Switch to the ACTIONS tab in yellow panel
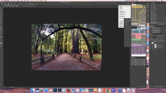Viewport: 166px width, 93px height. pyautogui.click(x=134, y=5)
